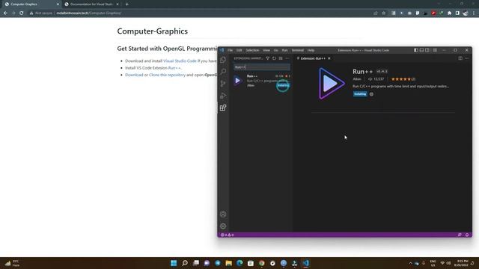Viewport: 479px width, 269px height.
Task: Toggle panel layout icon in title bar
Action: pyautogui.click(x=421, y=50)
